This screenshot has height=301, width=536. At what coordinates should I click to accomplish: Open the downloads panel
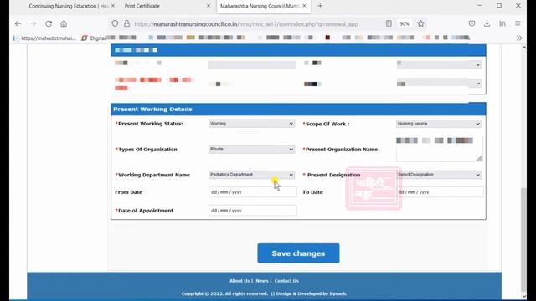[487, 23]
